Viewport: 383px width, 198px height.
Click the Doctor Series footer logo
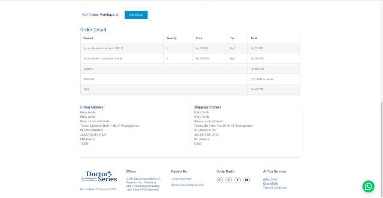pos(99,176)
